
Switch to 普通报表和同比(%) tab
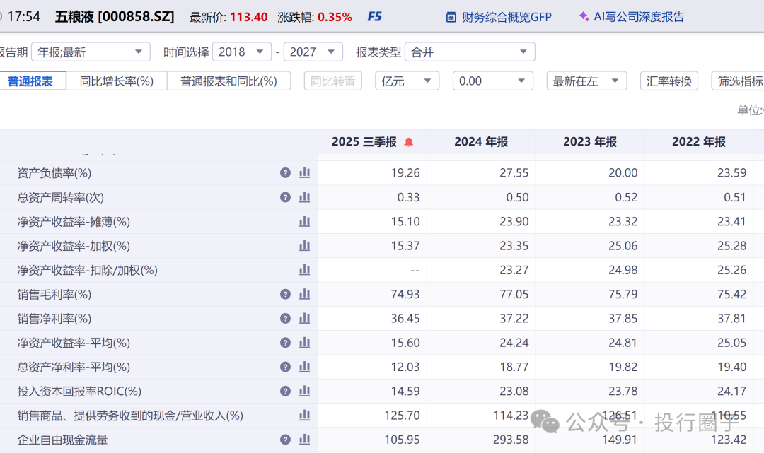coord(228,81)
